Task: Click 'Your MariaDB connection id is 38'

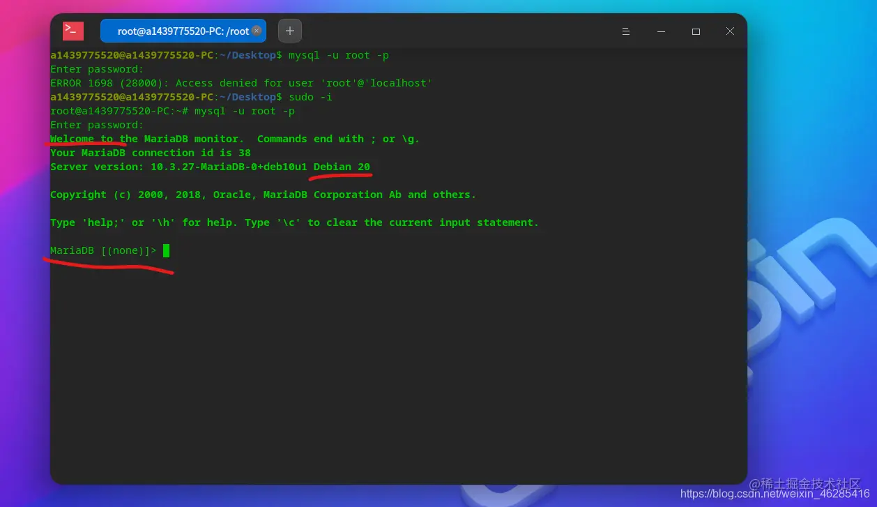Action: tap(151, 153)
